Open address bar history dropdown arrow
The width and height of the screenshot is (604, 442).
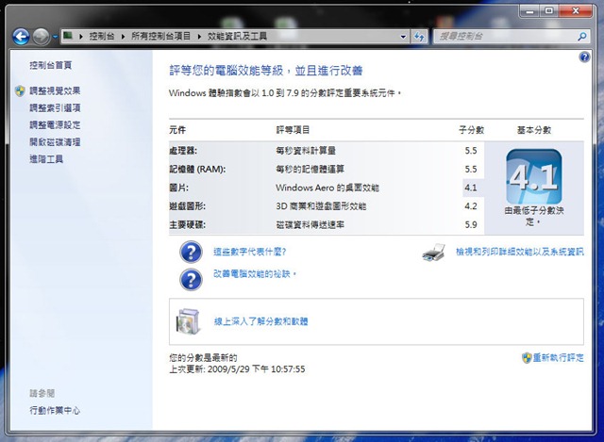click(403, 37)
